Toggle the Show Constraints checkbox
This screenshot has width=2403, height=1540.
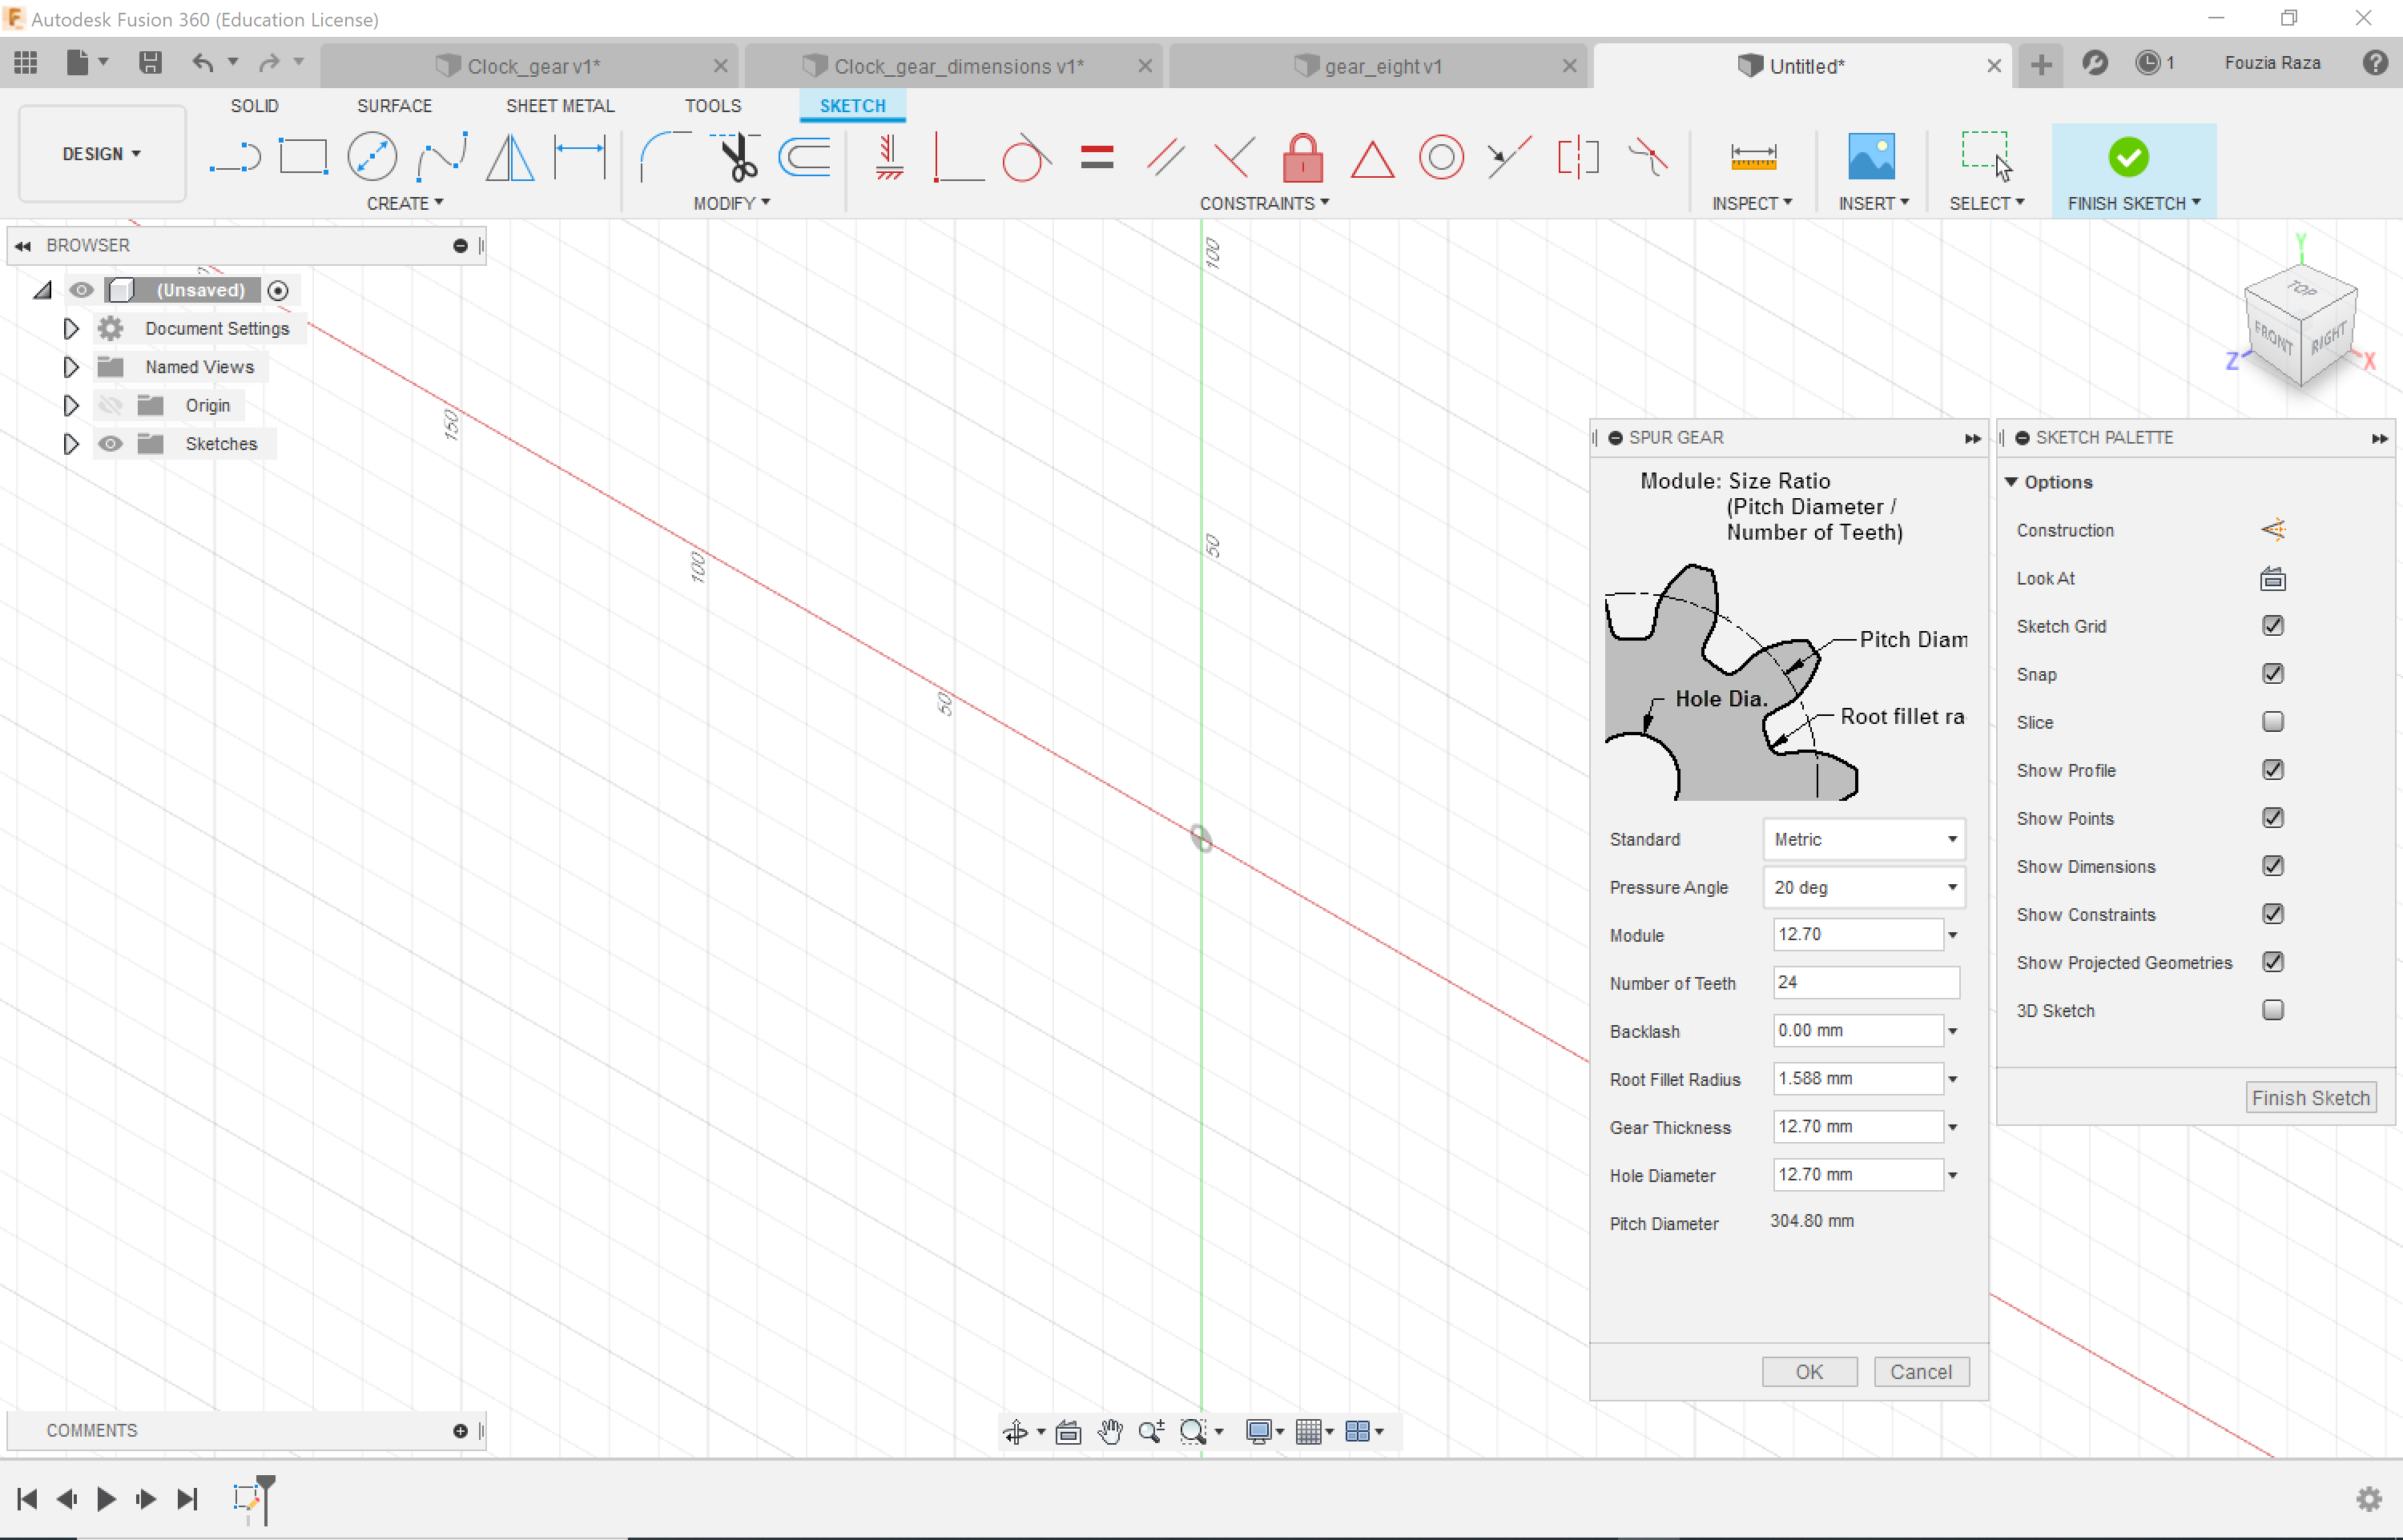click(x=2273, y=914)
